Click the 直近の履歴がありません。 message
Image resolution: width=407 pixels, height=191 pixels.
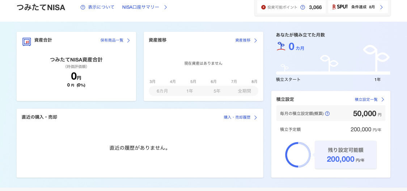pos(139,148)
